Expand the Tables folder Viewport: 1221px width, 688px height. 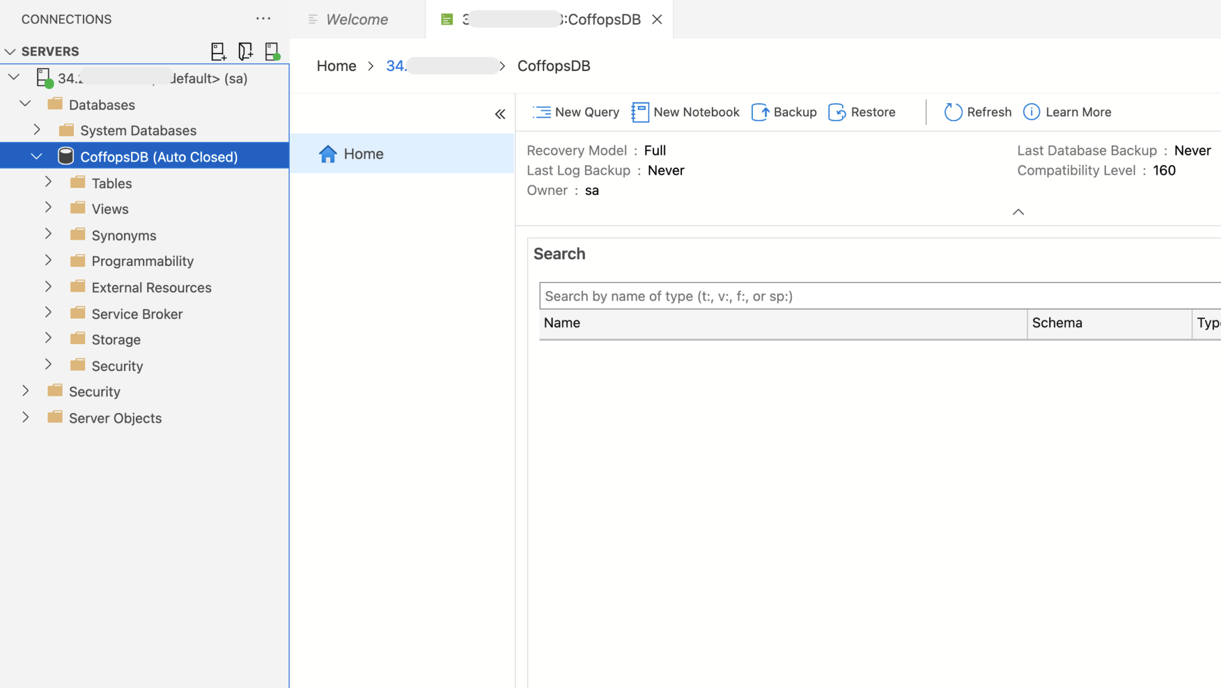click(x=48, y=182)
